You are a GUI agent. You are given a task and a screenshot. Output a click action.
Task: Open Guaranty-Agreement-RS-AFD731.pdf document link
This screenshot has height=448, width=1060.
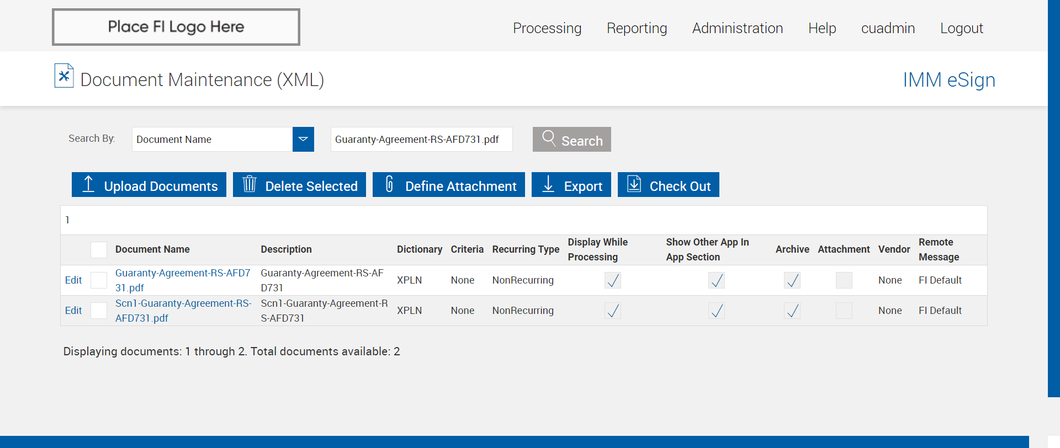183,280
